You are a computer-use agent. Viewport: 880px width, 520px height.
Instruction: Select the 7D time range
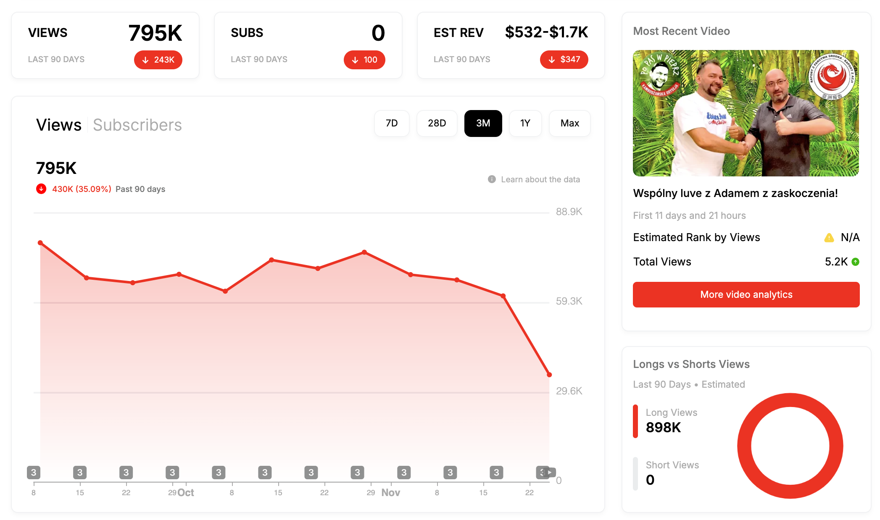coord(392,123)
